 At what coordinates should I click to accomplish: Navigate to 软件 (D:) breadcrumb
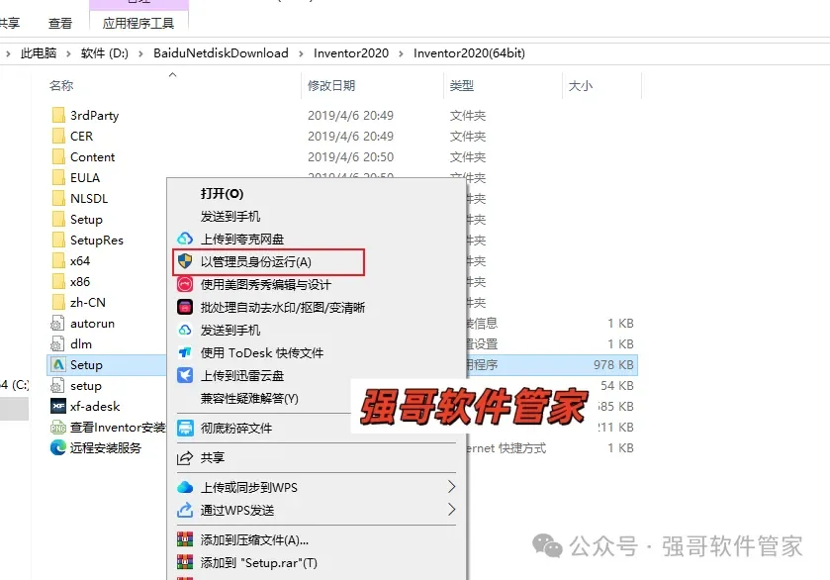point(105,53)
